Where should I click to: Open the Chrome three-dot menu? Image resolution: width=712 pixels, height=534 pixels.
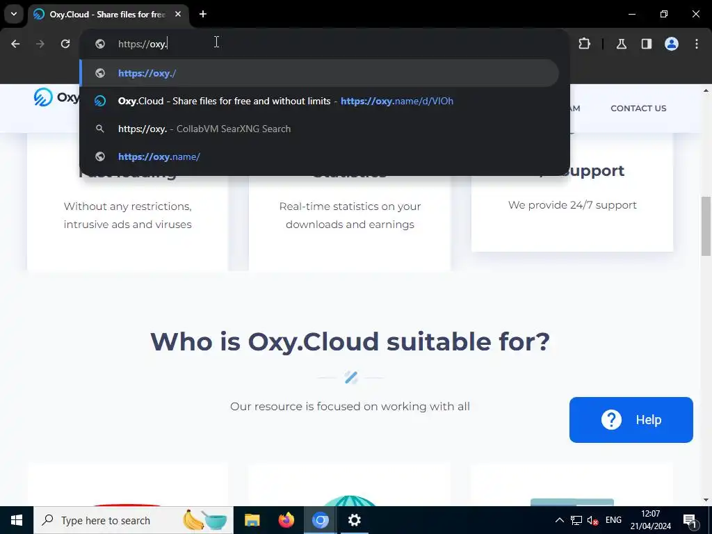pyautogui.click(x=697, y=44)
